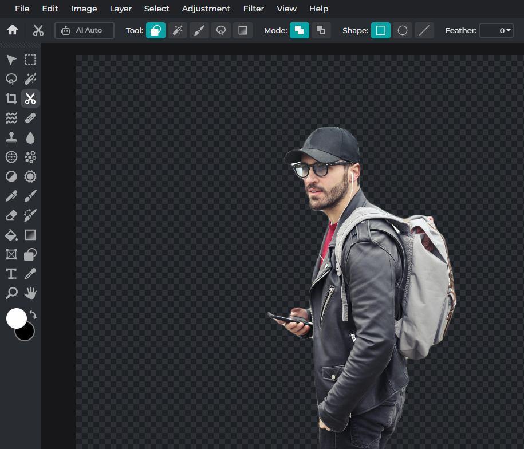Open the Filter menu

pos(253,9)
